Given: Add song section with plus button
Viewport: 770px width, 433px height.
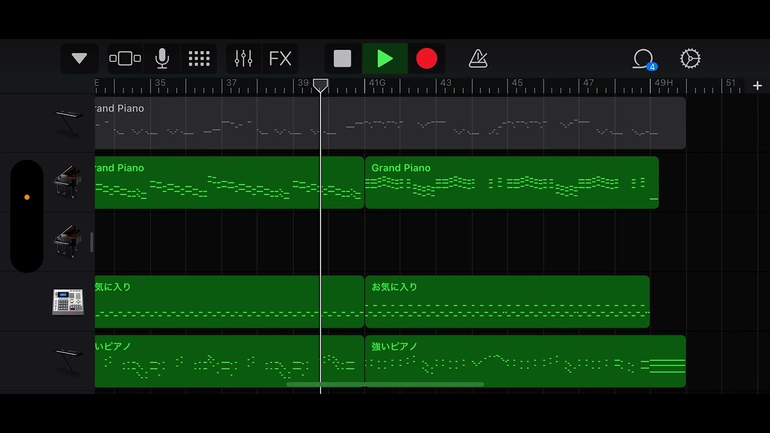Looking at the screenshot, I should pos(757,85).
